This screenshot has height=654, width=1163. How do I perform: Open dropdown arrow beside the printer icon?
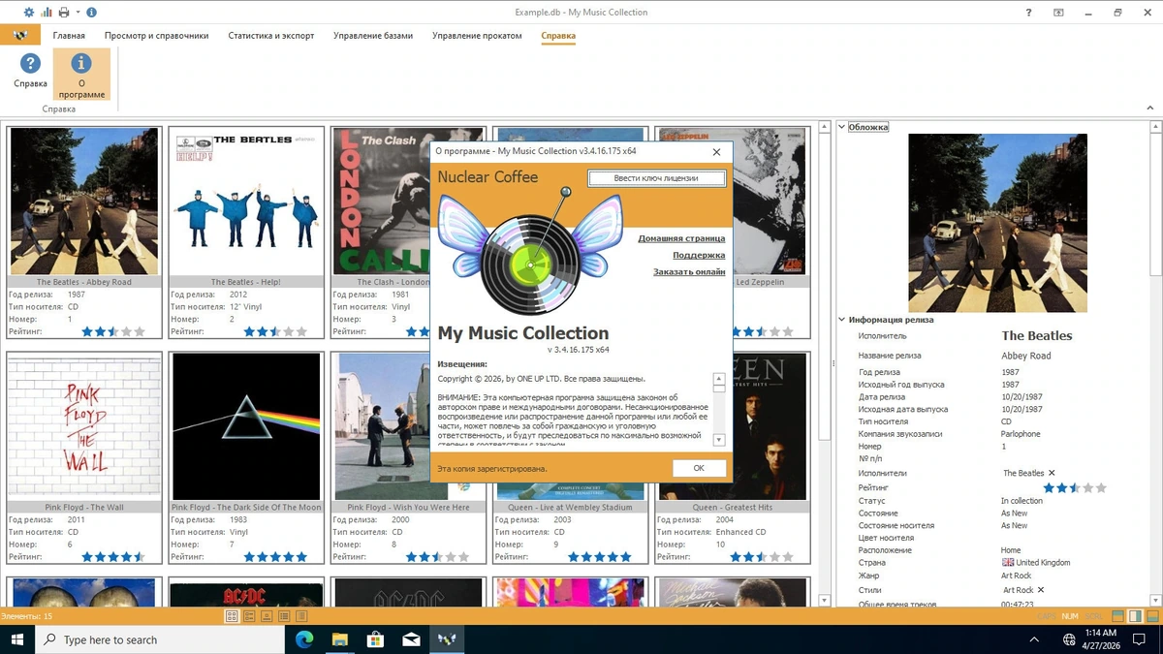pos(78,13)
